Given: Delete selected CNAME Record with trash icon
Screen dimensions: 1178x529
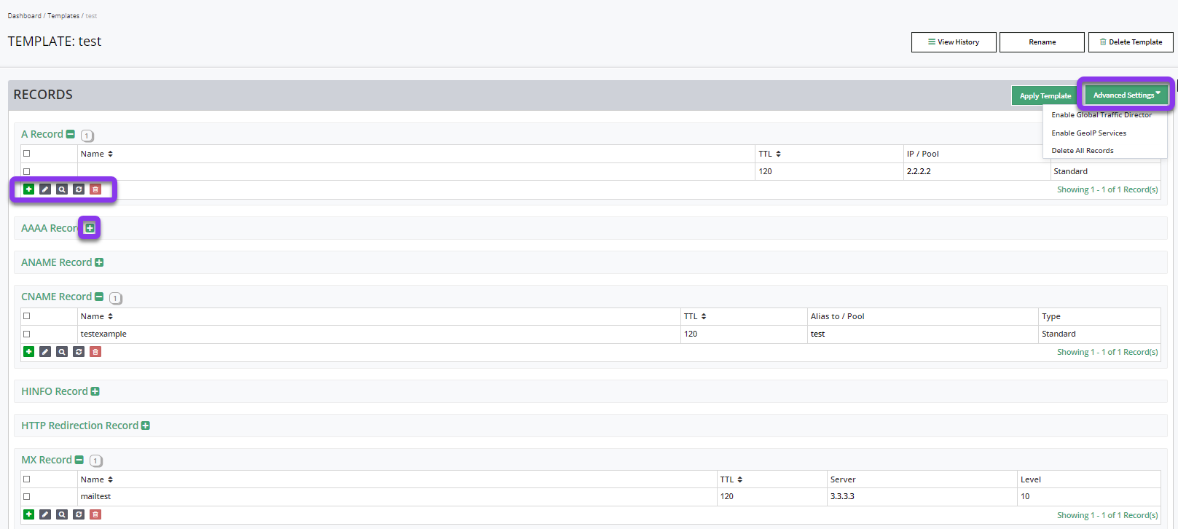Looking at the screenshot, I should coord(95,352).
